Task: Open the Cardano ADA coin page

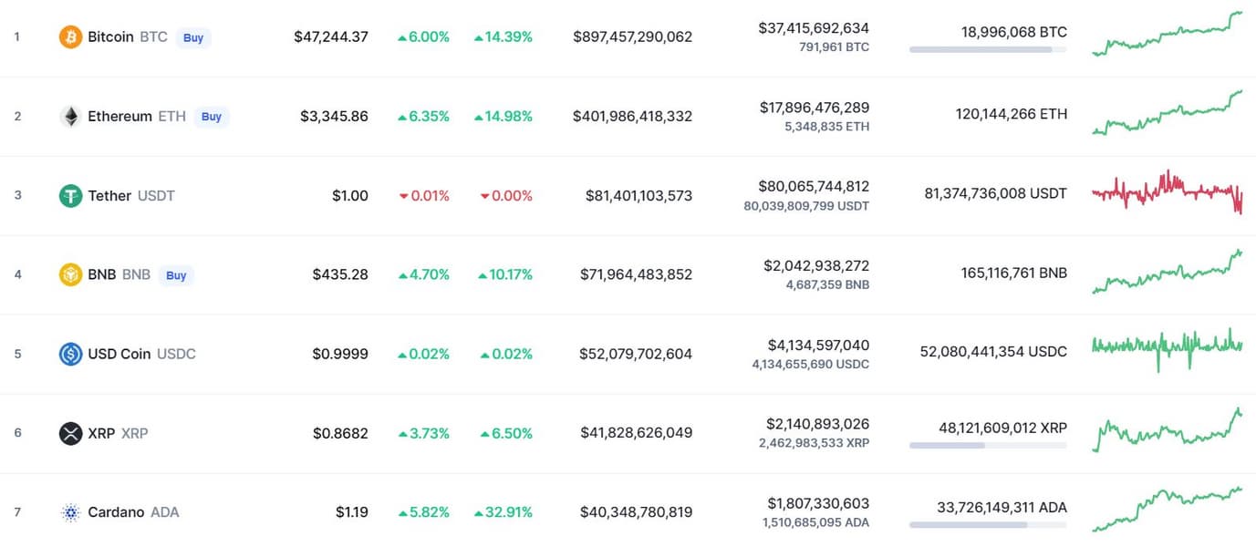Action: [x=116, y=512]
